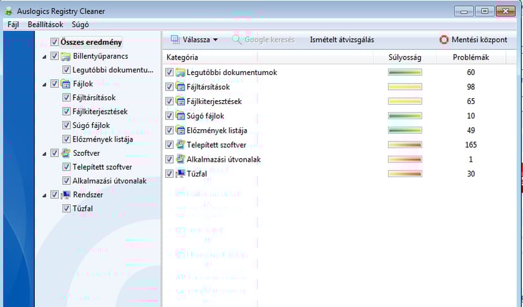The image size is (523, 307).
Task: Sort by Problémák column header
Action: pos(471,58)
